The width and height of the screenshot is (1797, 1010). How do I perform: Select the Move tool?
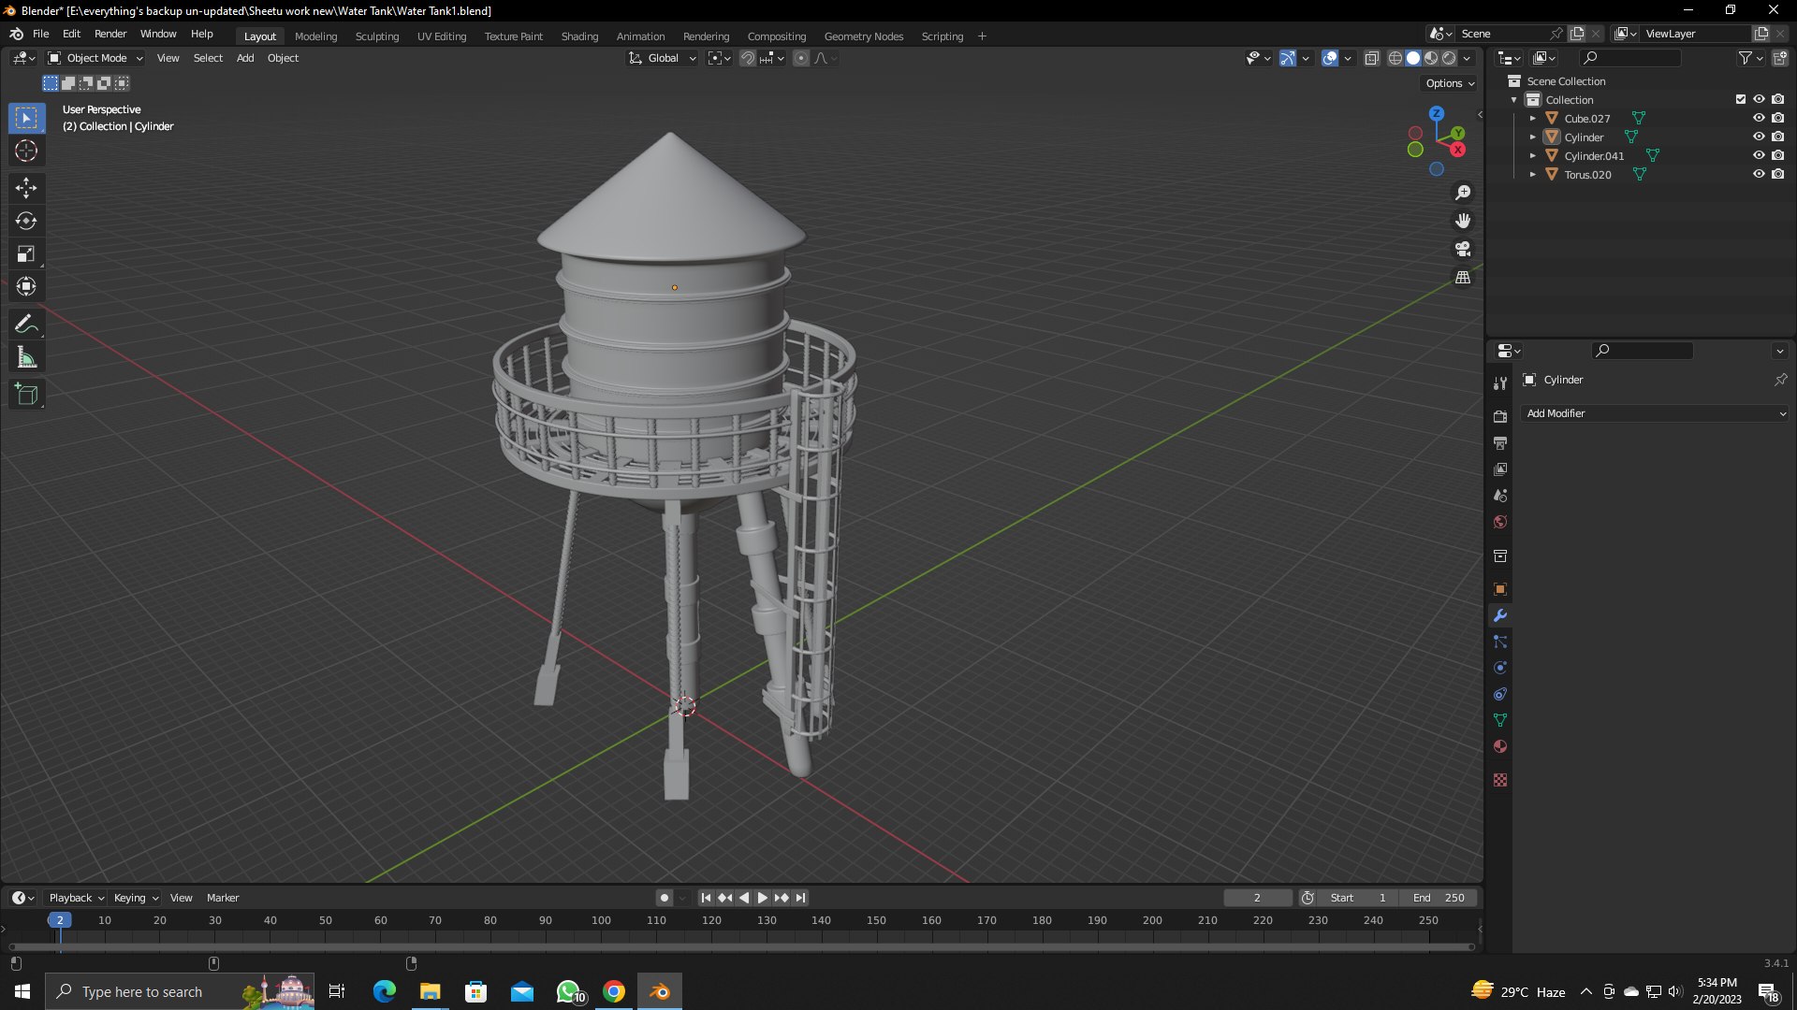click(26, 188)
